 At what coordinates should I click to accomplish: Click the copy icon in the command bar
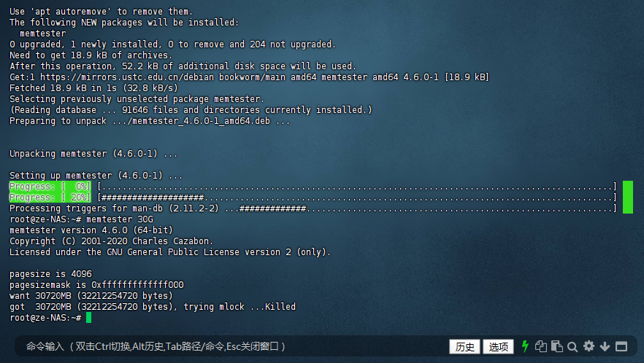pyautogui.click(x=540, y=346)
